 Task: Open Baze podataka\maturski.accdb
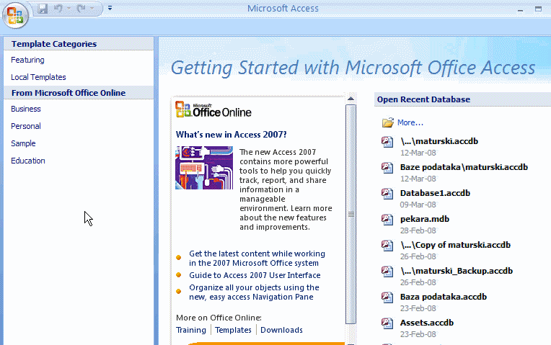point(464,167)
